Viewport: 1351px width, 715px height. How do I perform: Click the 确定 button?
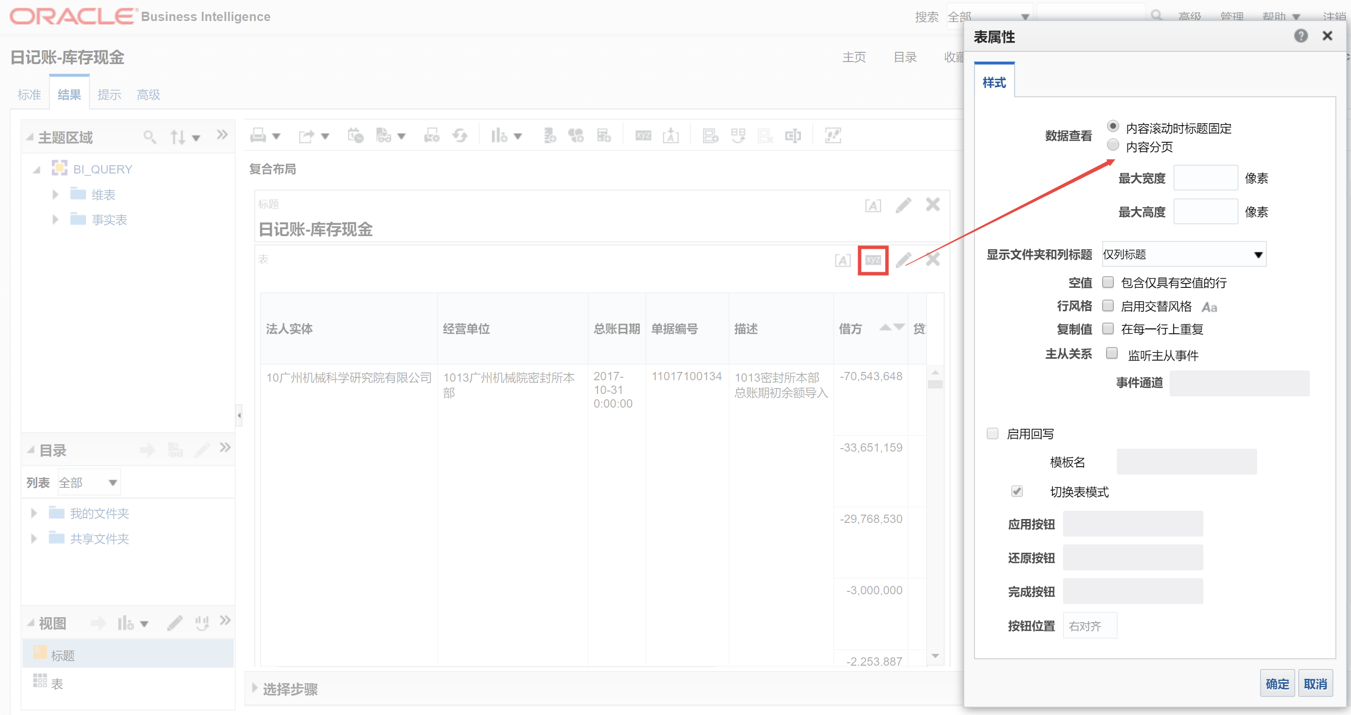point(1277,684)
